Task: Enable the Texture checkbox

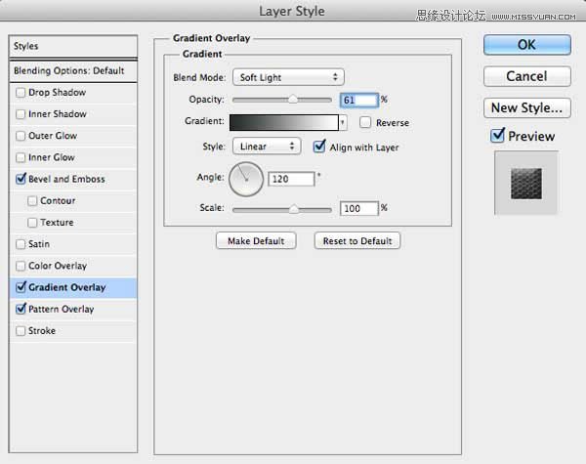Action: (32, 223)
